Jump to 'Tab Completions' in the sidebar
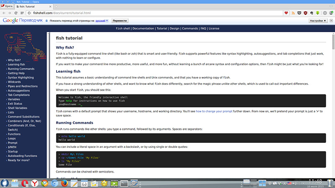 [x=18, y=95]
